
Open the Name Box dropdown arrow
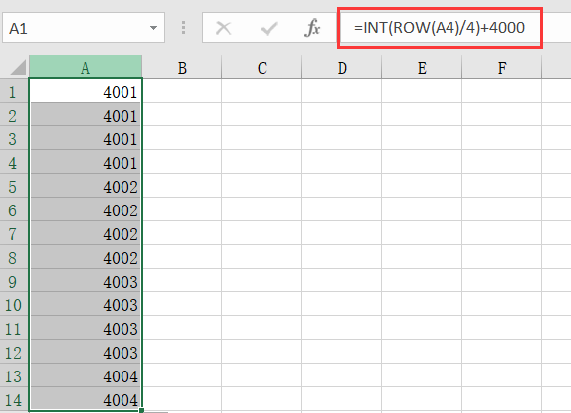[154, 28]
